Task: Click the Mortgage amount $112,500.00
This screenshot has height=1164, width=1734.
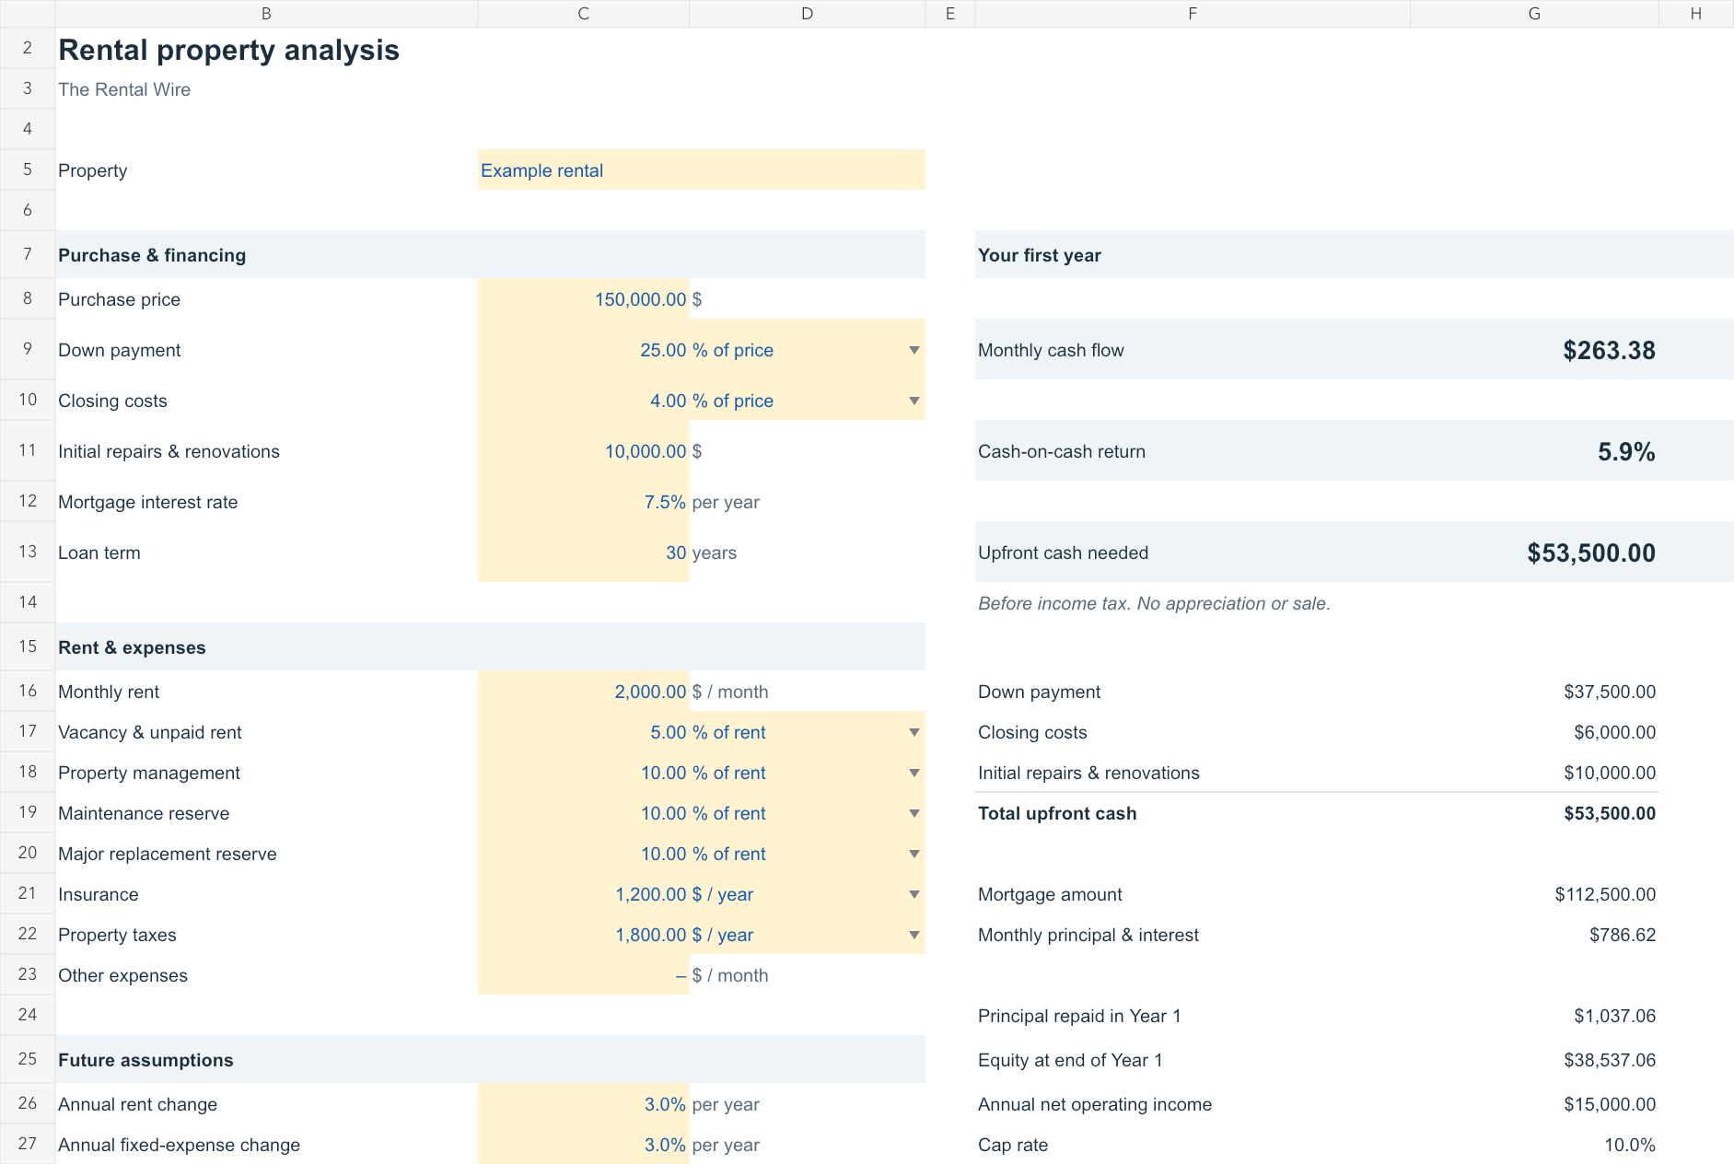Action: [x=1605, y=894]
